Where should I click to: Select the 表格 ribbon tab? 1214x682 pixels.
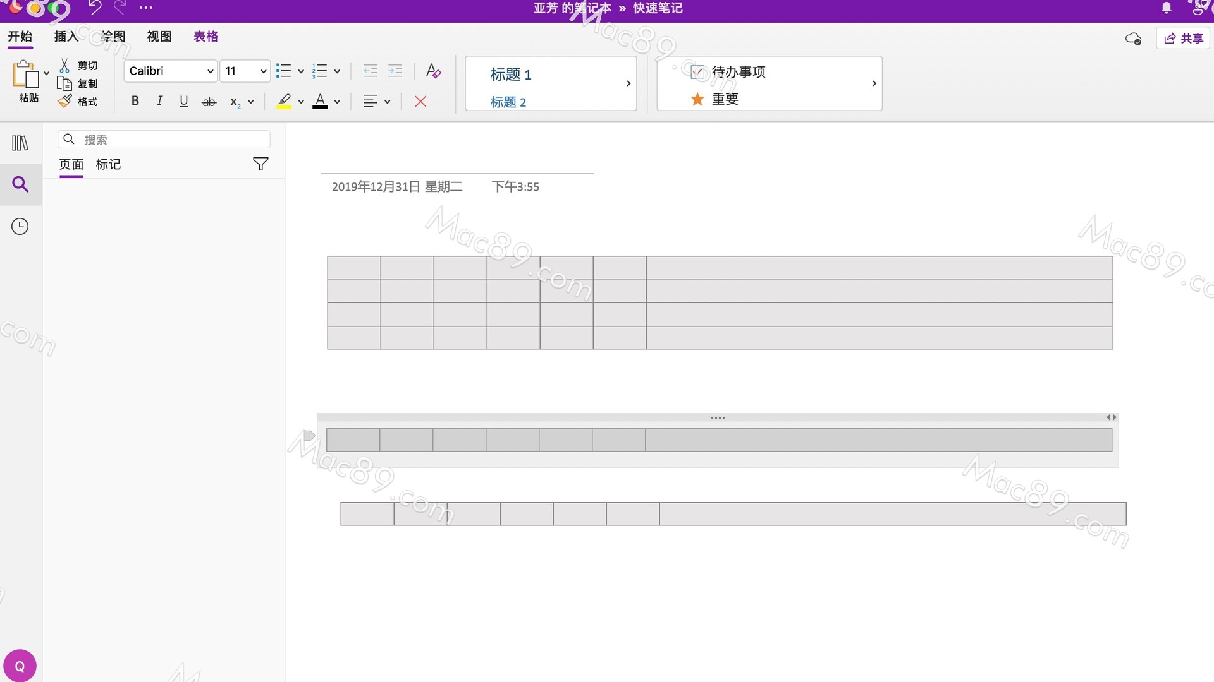tap(206, 37)
